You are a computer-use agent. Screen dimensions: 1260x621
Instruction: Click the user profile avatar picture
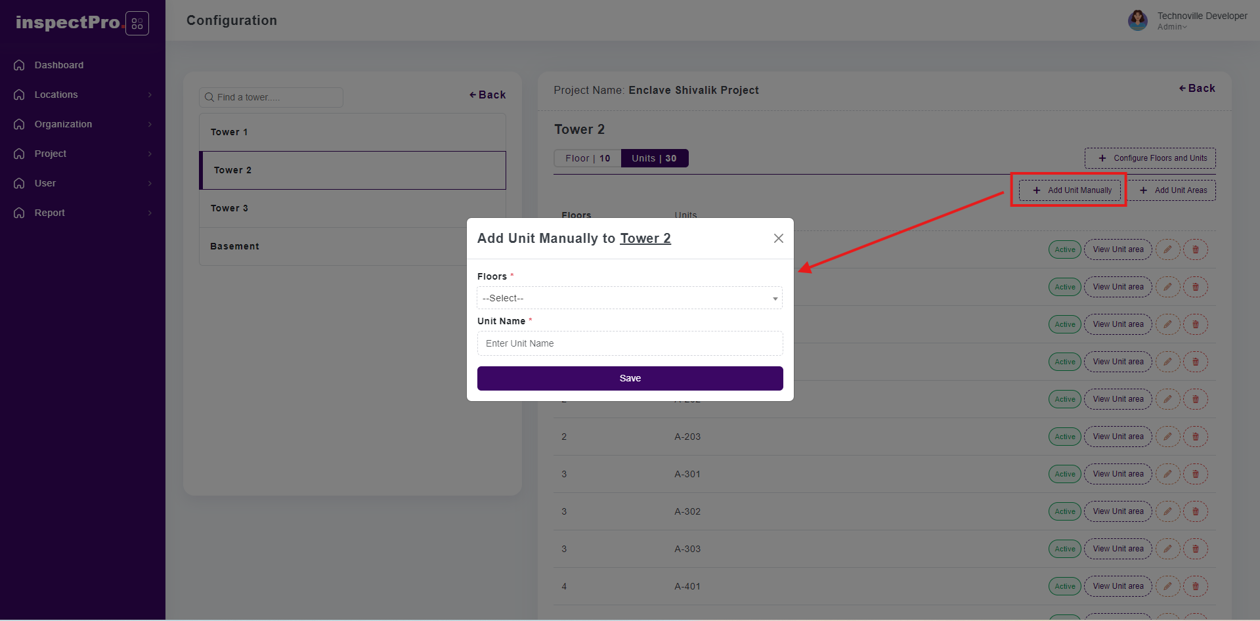tap(1137, 20)
